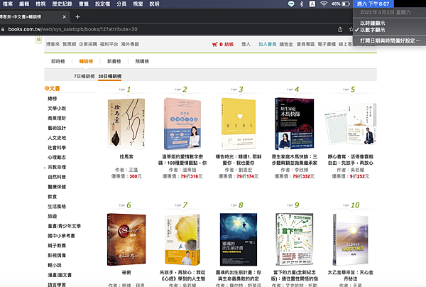Close the 博客來 browser tab

click(65, 17)
